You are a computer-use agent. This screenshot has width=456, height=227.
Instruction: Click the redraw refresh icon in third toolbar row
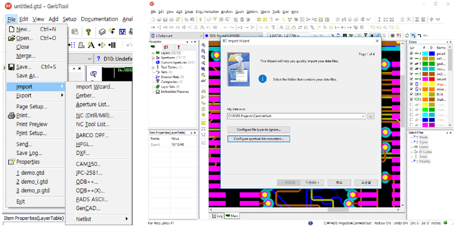click(x=407, y=36)
